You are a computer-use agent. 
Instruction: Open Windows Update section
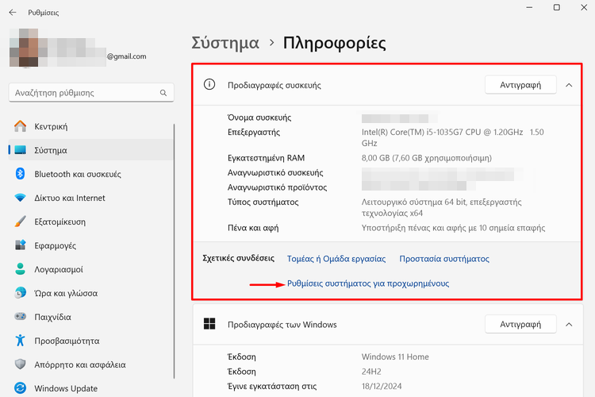pos(91,388)
